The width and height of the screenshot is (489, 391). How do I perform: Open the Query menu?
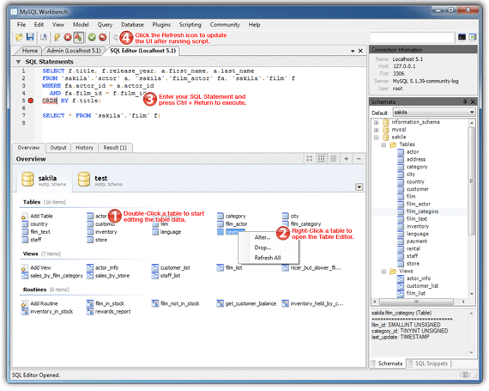point(105,25)
